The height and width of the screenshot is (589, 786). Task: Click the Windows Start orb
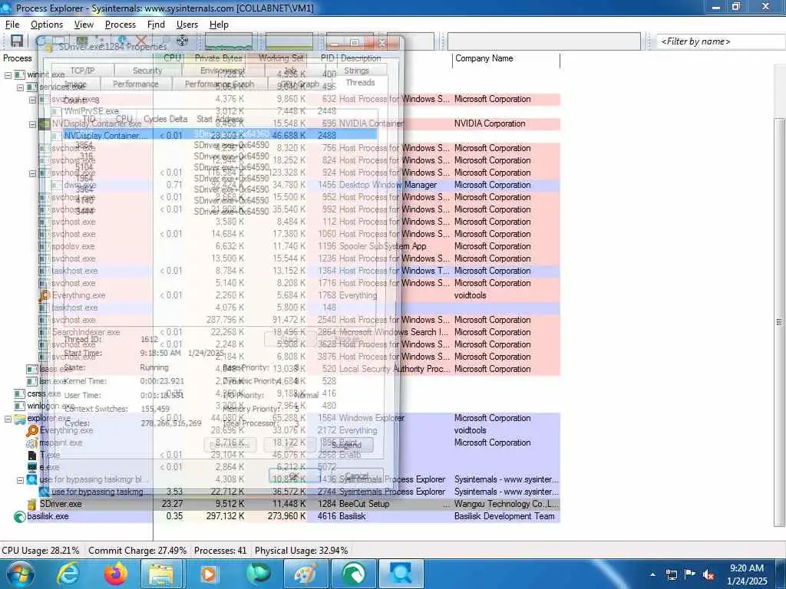[21, 574]
